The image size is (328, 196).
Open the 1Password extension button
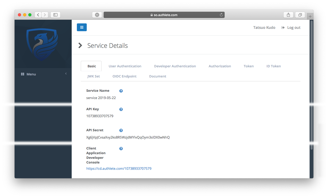click(97, 15)
